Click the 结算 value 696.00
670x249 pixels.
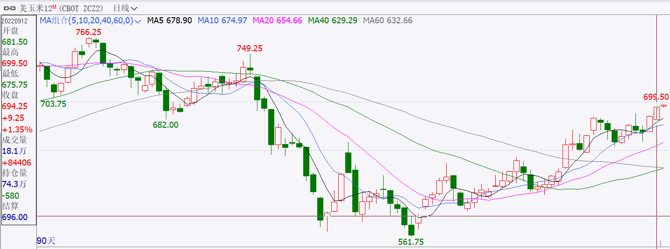click(x=14, y=217)
